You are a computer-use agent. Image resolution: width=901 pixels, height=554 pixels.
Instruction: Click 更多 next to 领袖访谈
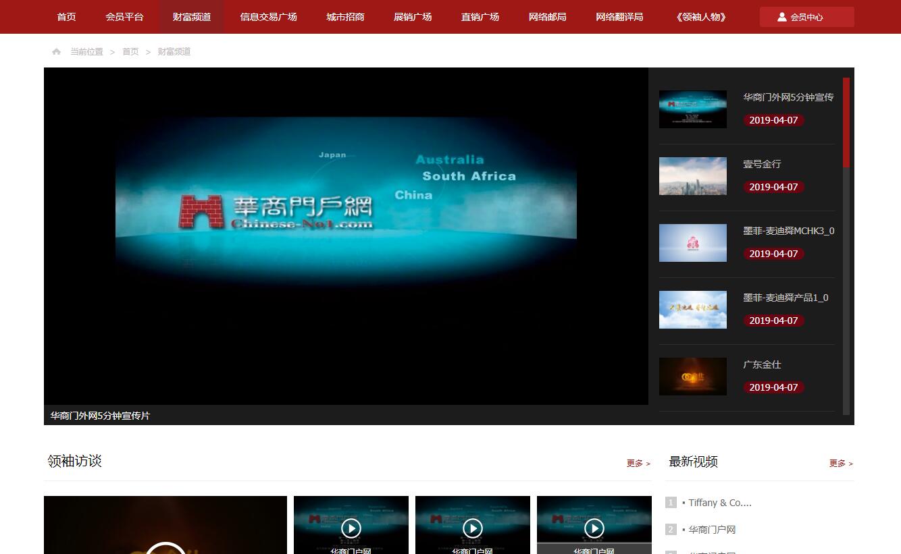click(638, 464)
